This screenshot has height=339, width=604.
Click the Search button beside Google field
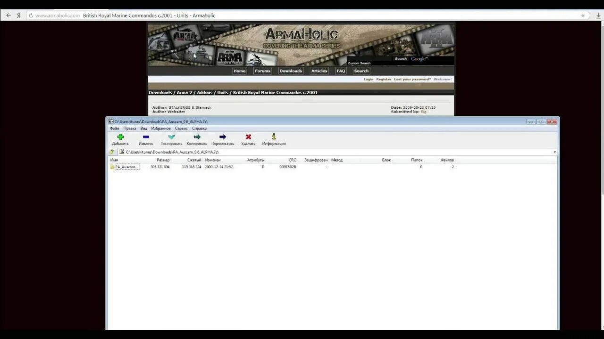(401, 59)
